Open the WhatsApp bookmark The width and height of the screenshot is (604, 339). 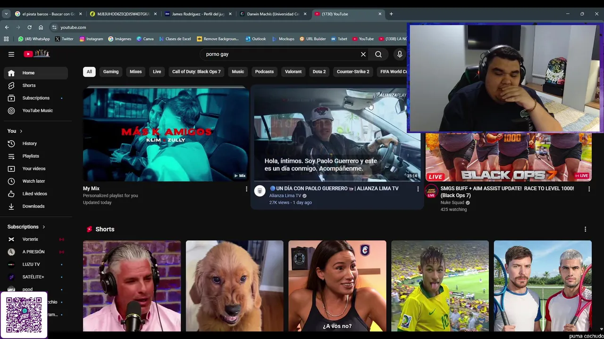34,39
